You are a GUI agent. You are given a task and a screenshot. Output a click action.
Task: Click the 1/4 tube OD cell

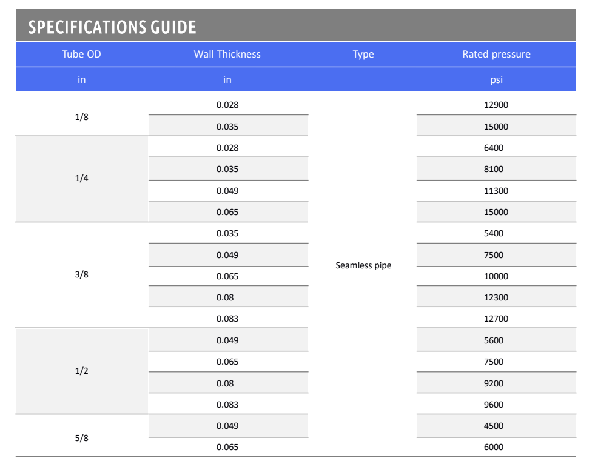point(82,178)
